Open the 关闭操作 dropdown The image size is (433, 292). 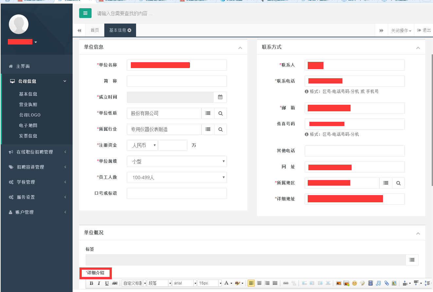pos(401,30)
